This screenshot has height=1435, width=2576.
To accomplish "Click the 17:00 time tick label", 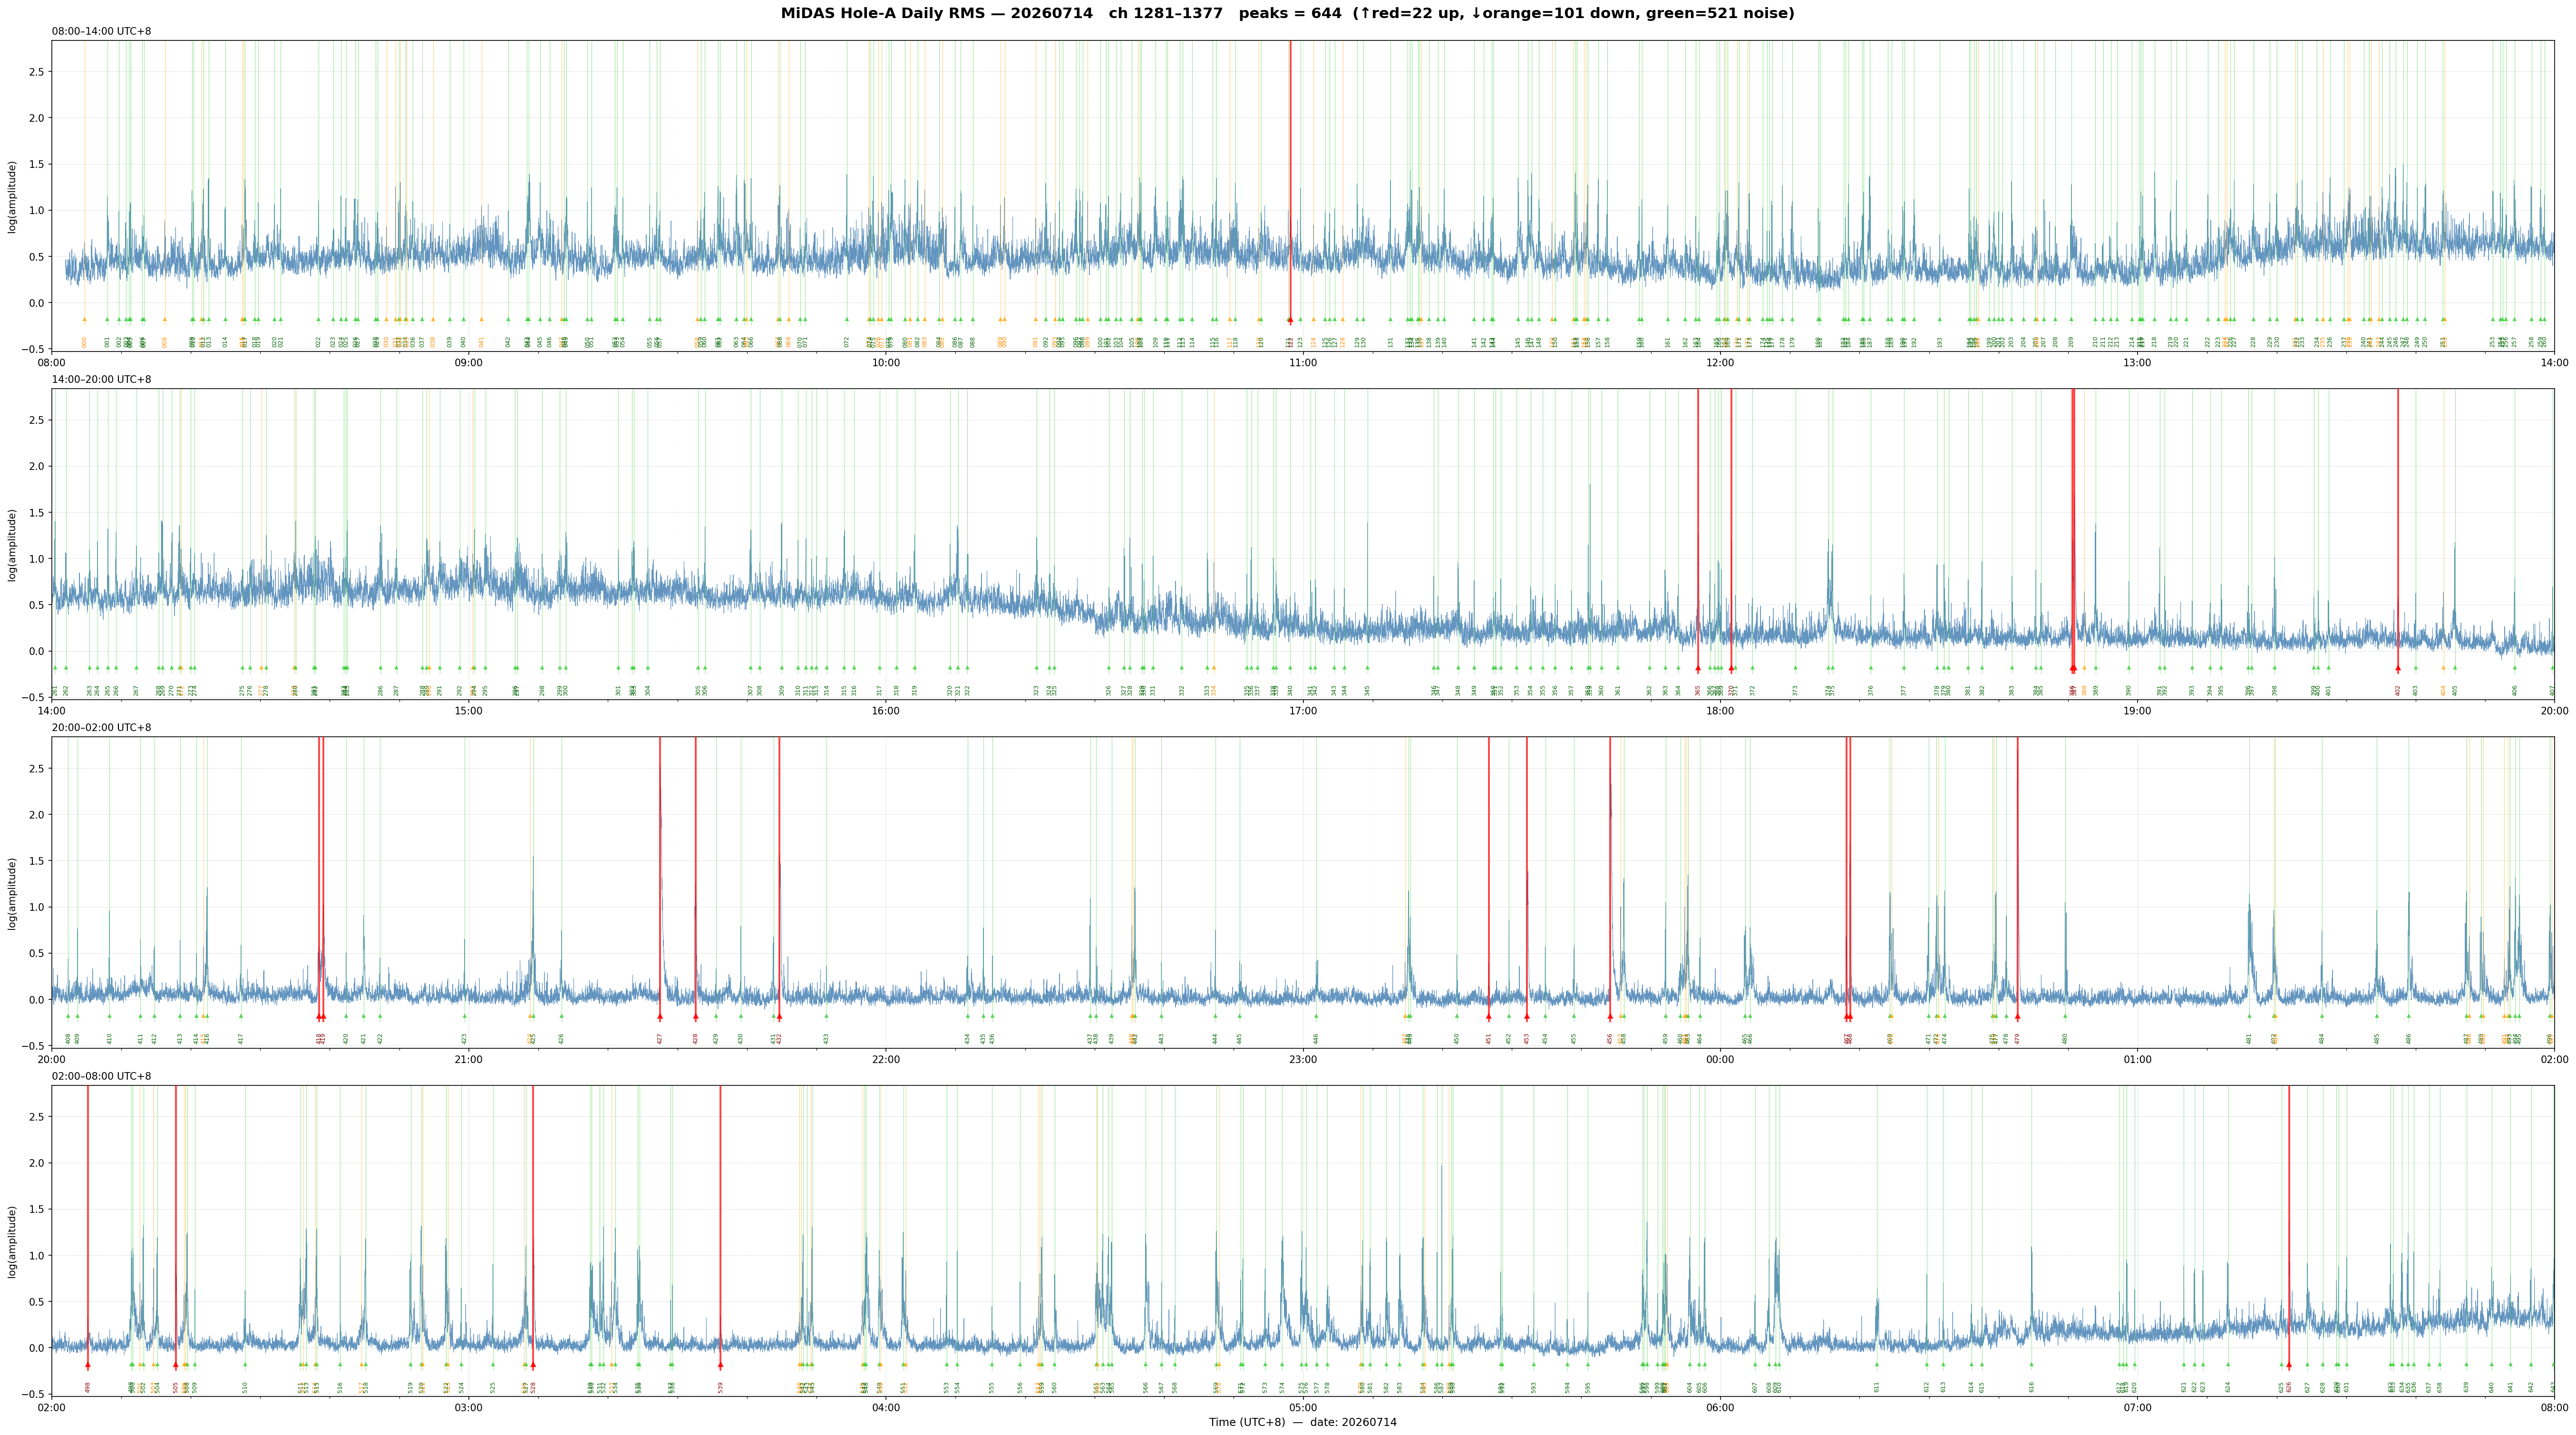I will tap(1303, 711).
